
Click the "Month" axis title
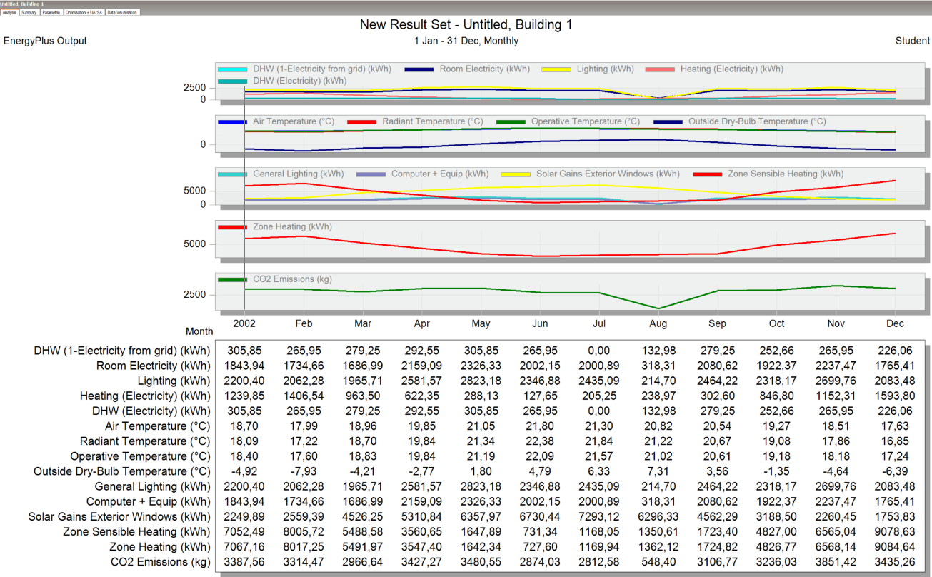(199, 331)
